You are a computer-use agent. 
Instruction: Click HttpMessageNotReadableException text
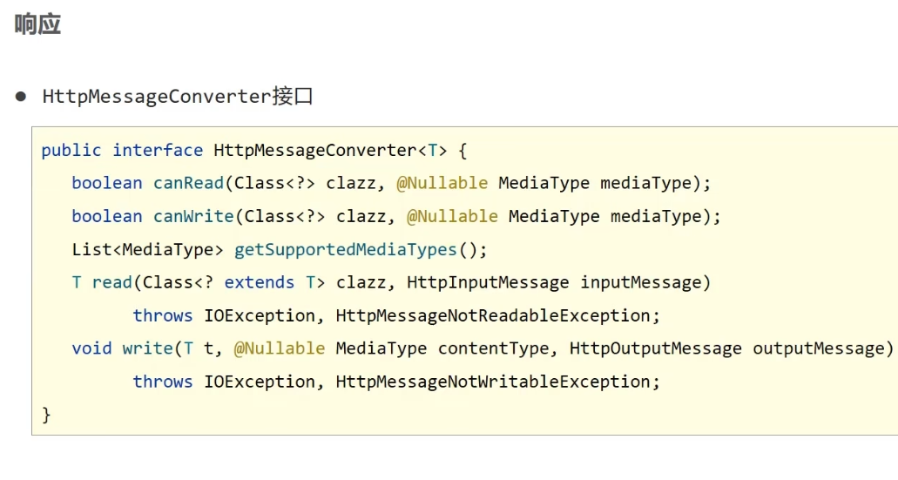[x=492, y=315]
